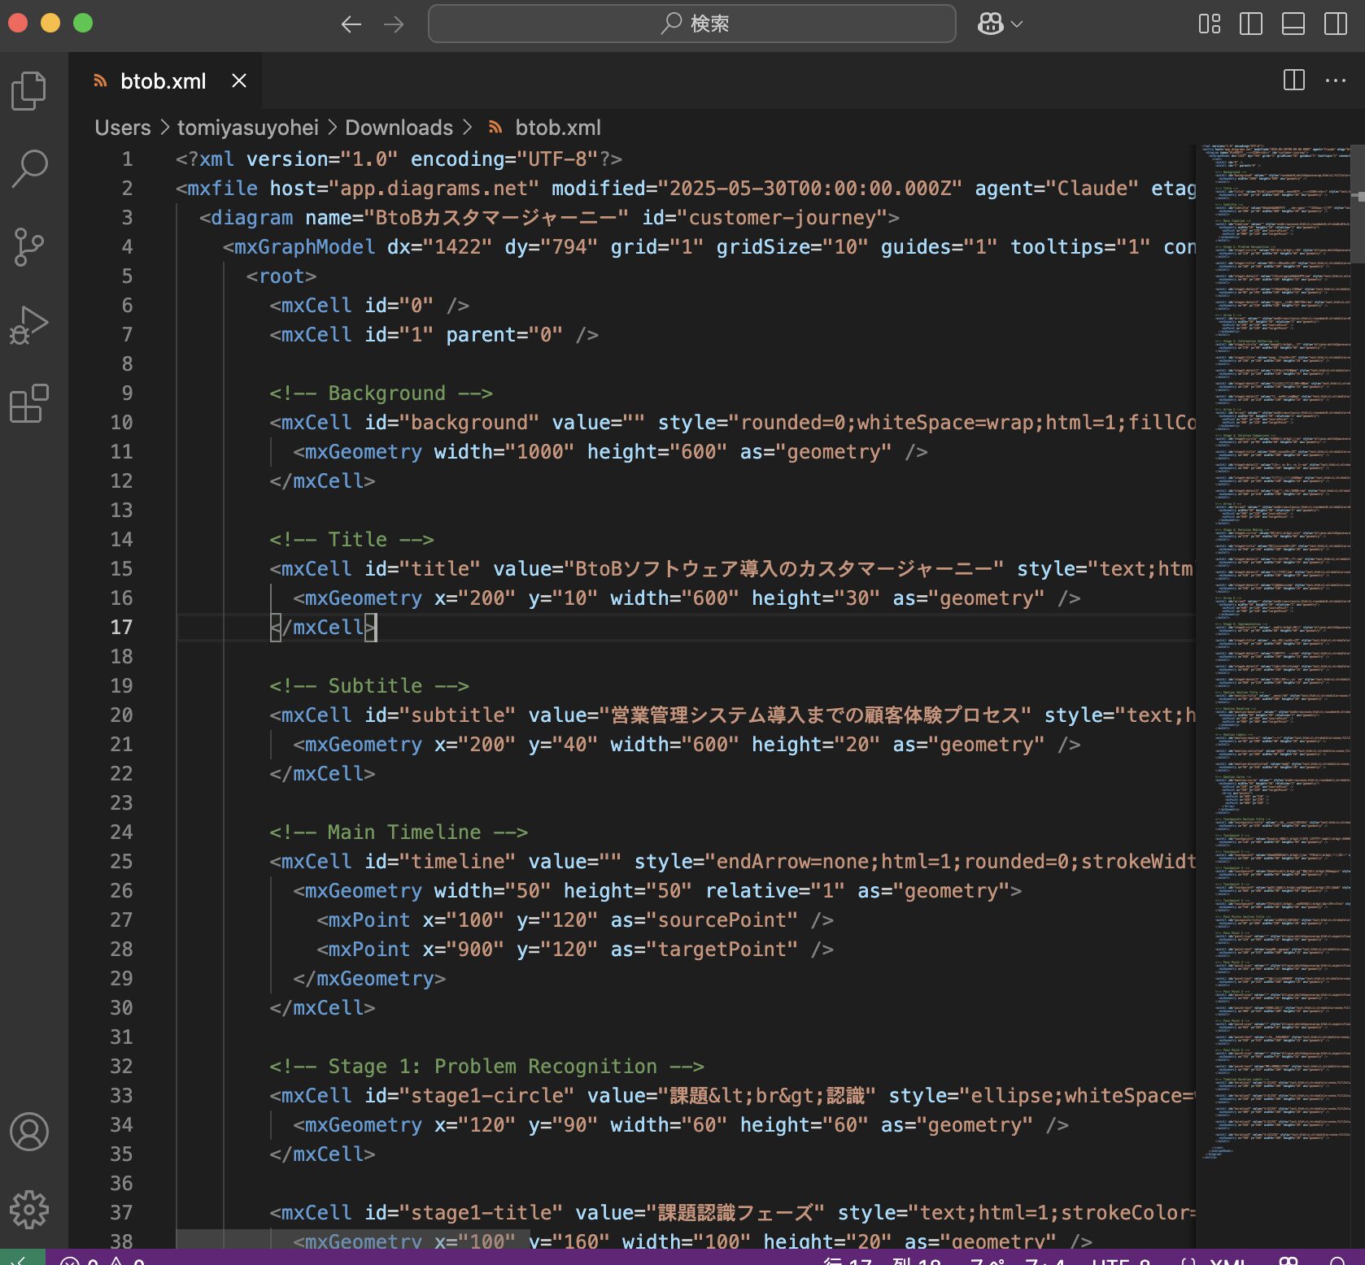Click the Downloads breadcrumb segment
This screenshot has height=1265, width=1365.
399,128
